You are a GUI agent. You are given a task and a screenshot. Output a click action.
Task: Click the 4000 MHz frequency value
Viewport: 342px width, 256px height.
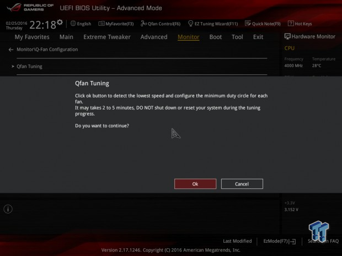pyautogui.click(x=293, y=66)
